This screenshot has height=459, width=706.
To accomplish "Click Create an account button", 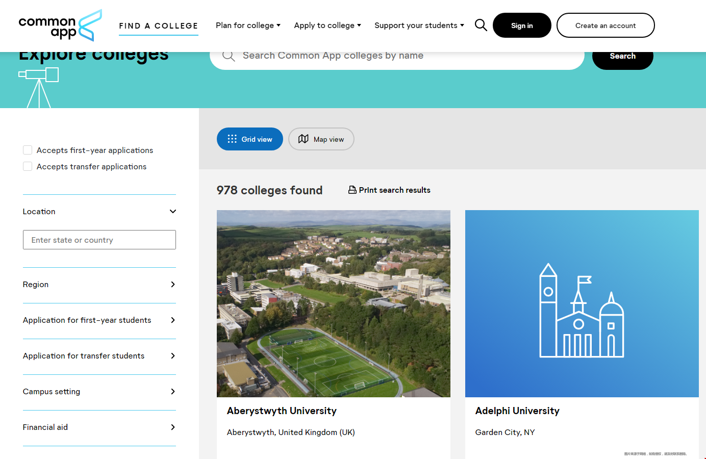I will [606, 25].
